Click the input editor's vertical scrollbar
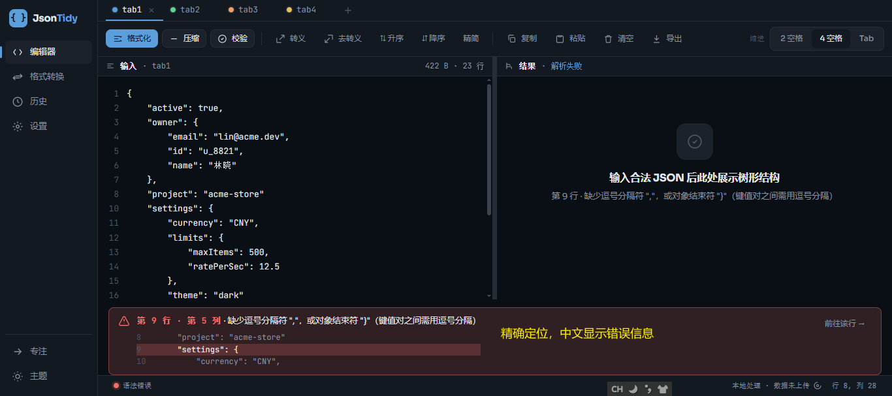Viewport: 892px width, 396px height. 489,149
